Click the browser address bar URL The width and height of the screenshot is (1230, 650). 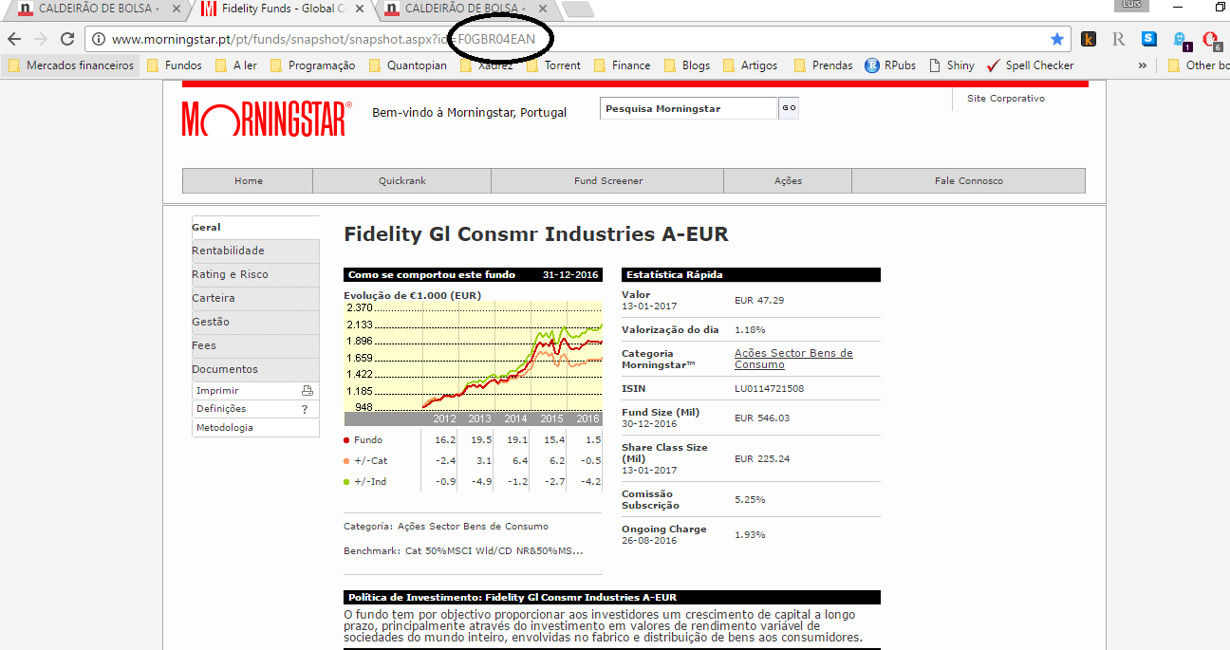point(323,39)
